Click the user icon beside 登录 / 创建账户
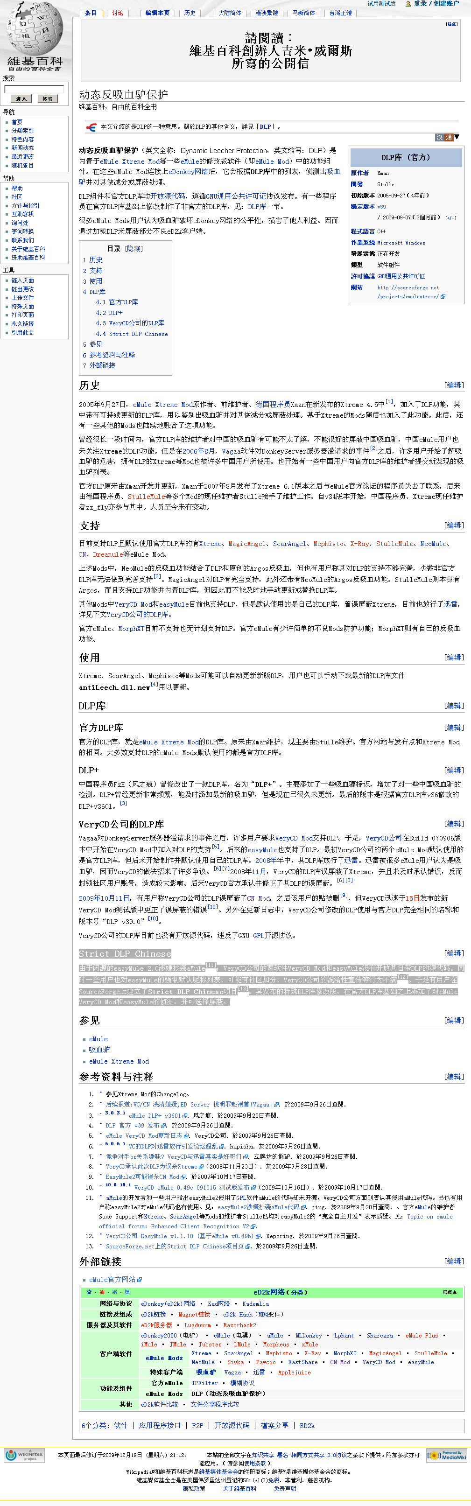The image size is (471, 1506). 408,4
